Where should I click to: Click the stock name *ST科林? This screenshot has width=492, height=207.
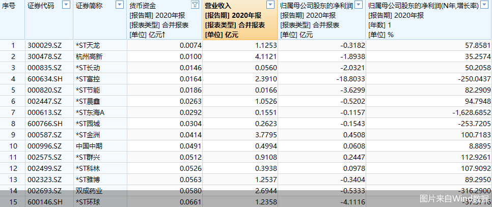pyautogui.click(x=88, y=168)
